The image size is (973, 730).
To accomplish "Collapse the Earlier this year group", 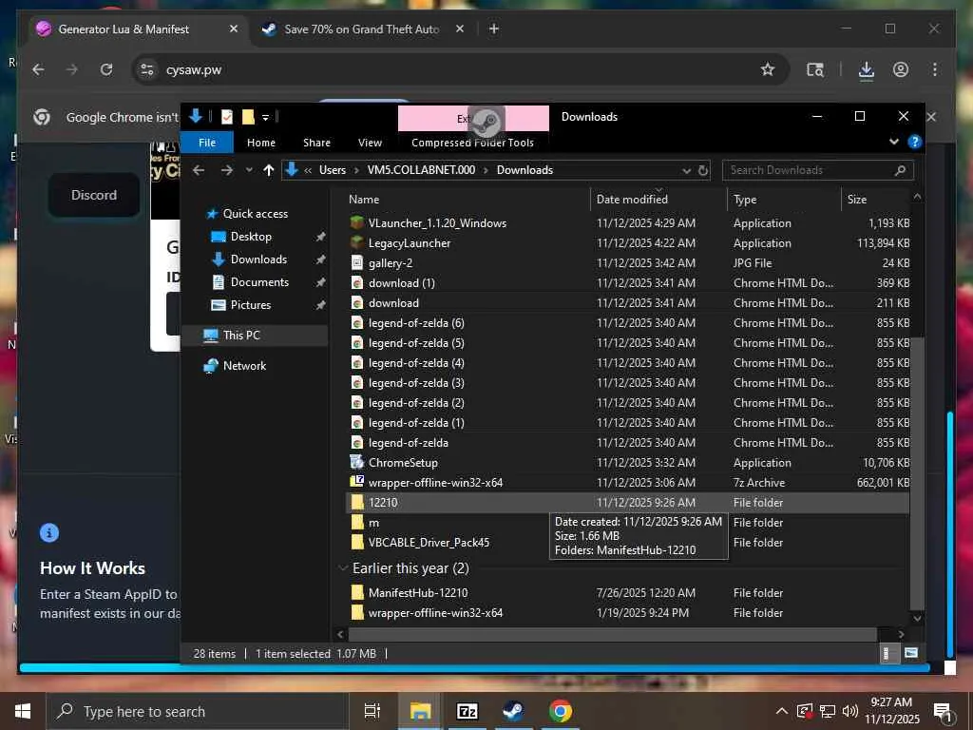I will [x=342, y=568].
